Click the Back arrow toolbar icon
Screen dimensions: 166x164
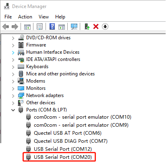[6, 26]
